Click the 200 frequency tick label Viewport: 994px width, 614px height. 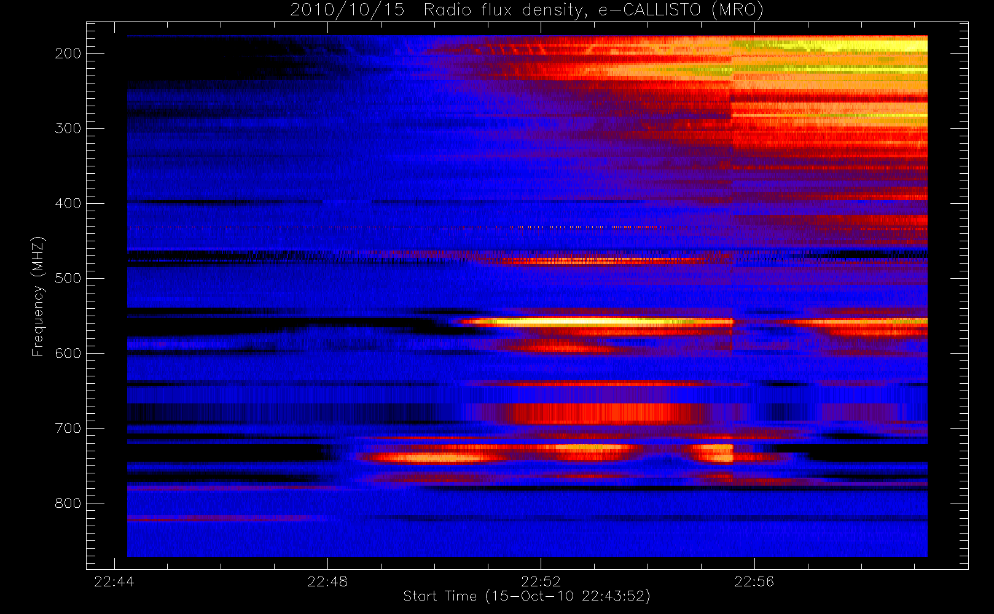[68, 53]
